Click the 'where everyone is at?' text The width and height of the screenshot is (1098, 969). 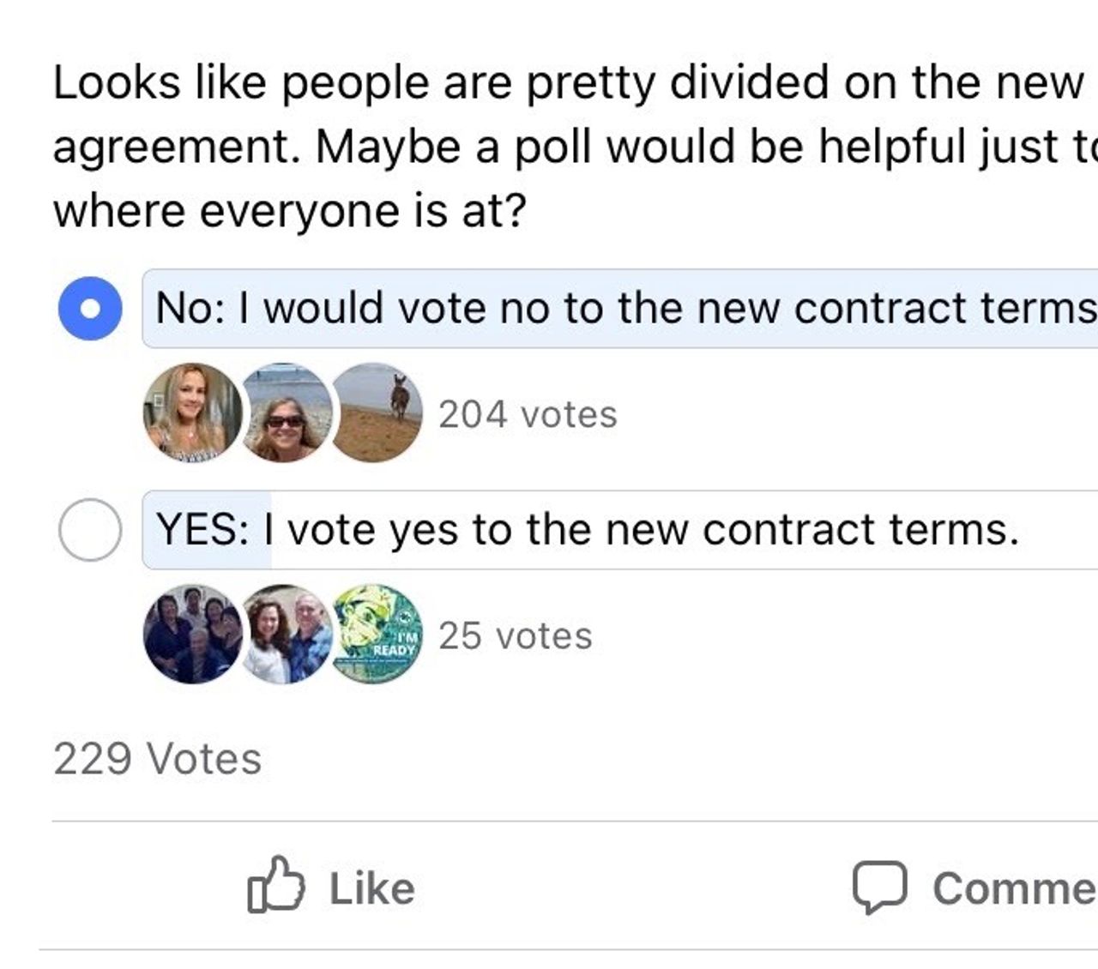pos(289,211)
